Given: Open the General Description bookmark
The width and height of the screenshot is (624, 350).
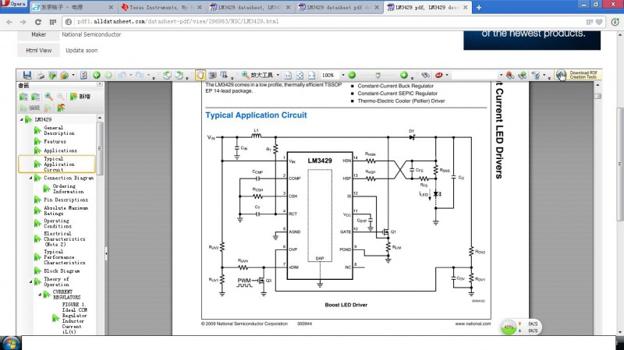Looking at the screenshot, I should pyautogui.click(x=59, y=130).
